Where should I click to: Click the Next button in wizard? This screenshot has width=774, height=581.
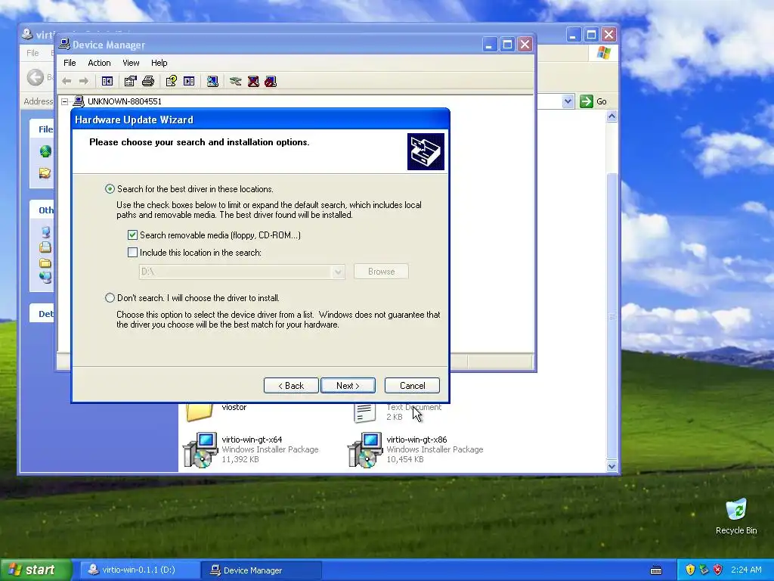click(348, 385)
